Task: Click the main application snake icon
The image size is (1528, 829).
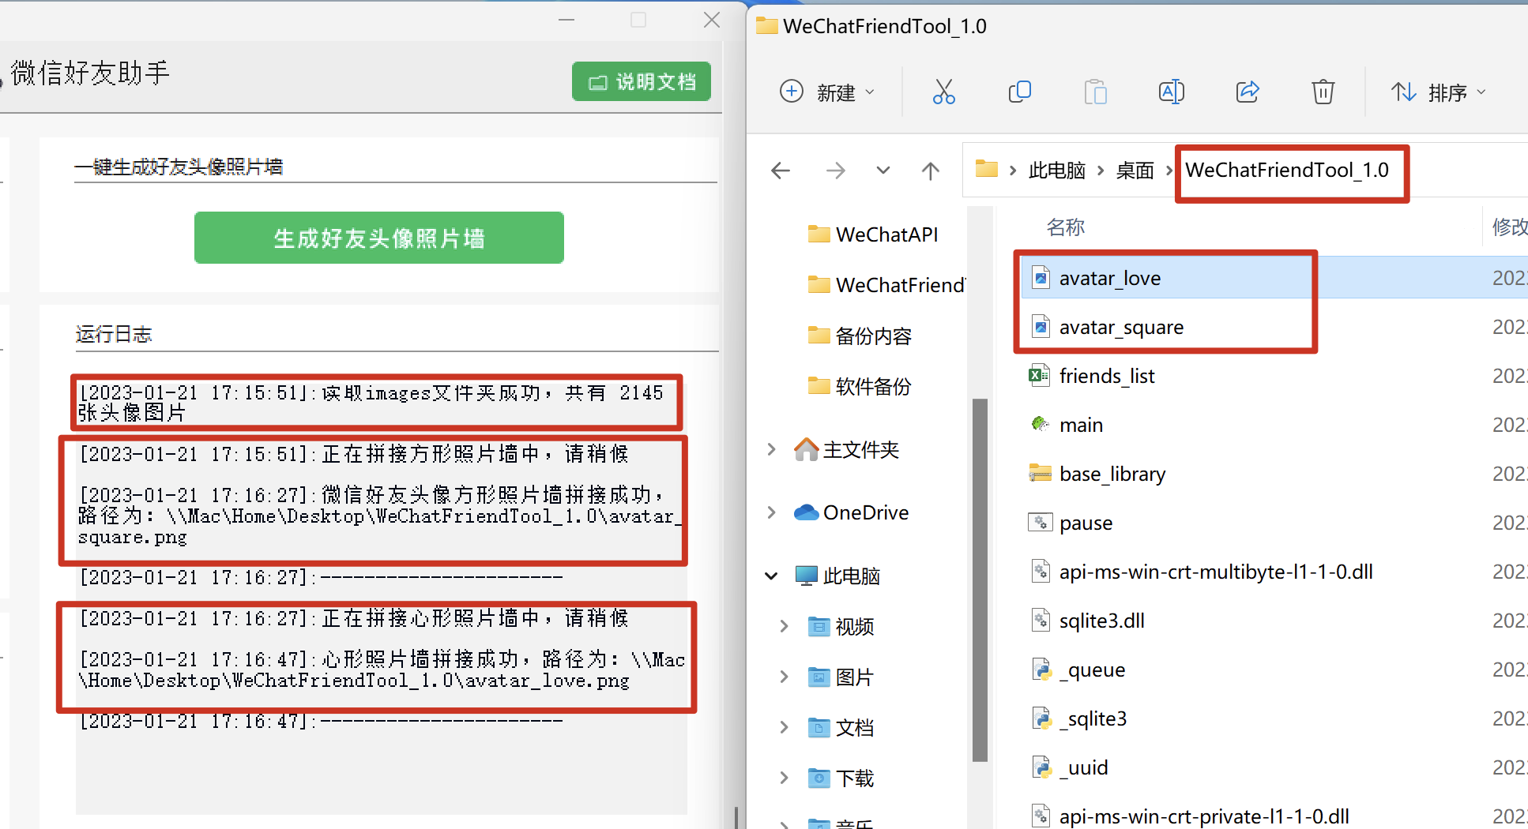Action: coord(1041,424)
